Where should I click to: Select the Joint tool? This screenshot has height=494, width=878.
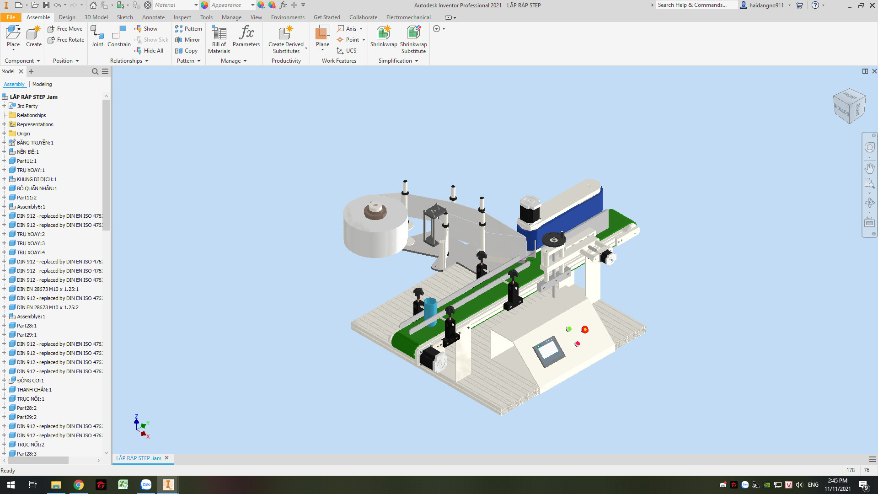(x=97, y=36)
